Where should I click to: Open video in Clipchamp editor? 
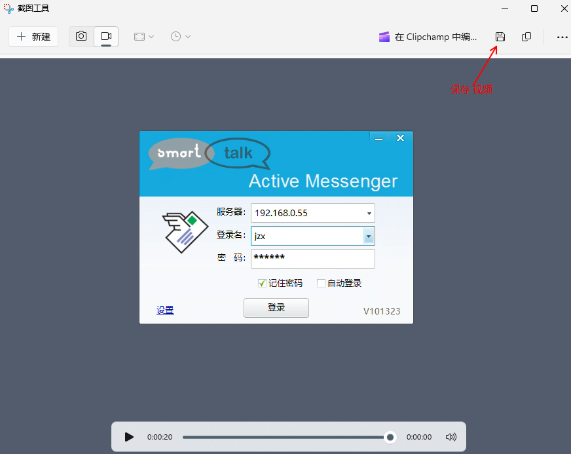[x=429, y=37]
